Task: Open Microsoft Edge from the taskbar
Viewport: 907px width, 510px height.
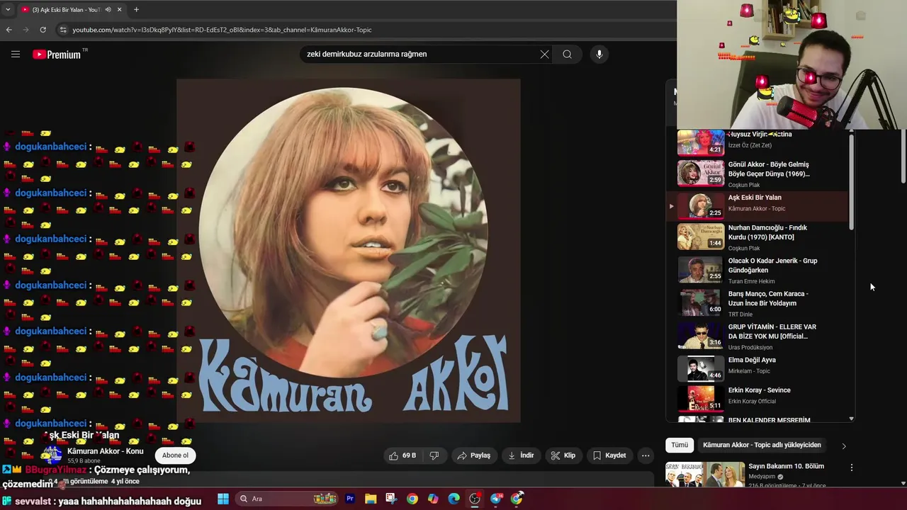Action: (x=453, y=499)
